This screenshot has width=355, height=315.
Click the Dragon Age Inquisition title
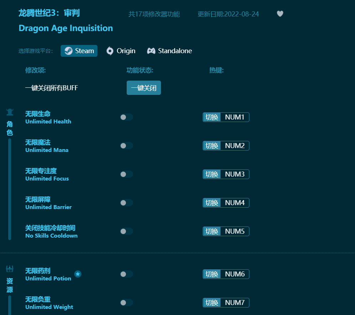coord(66,28)
